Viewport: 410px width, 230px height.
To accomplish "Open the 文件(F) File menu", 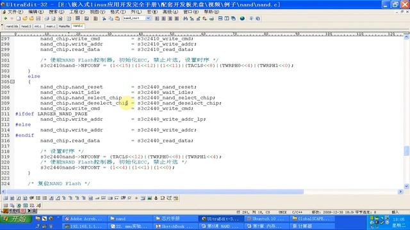I will [15, 11].
